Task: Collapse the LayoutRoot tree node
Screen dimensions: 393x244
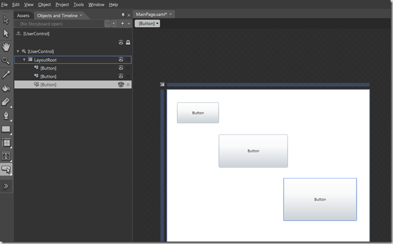Action: coord(24,60)
